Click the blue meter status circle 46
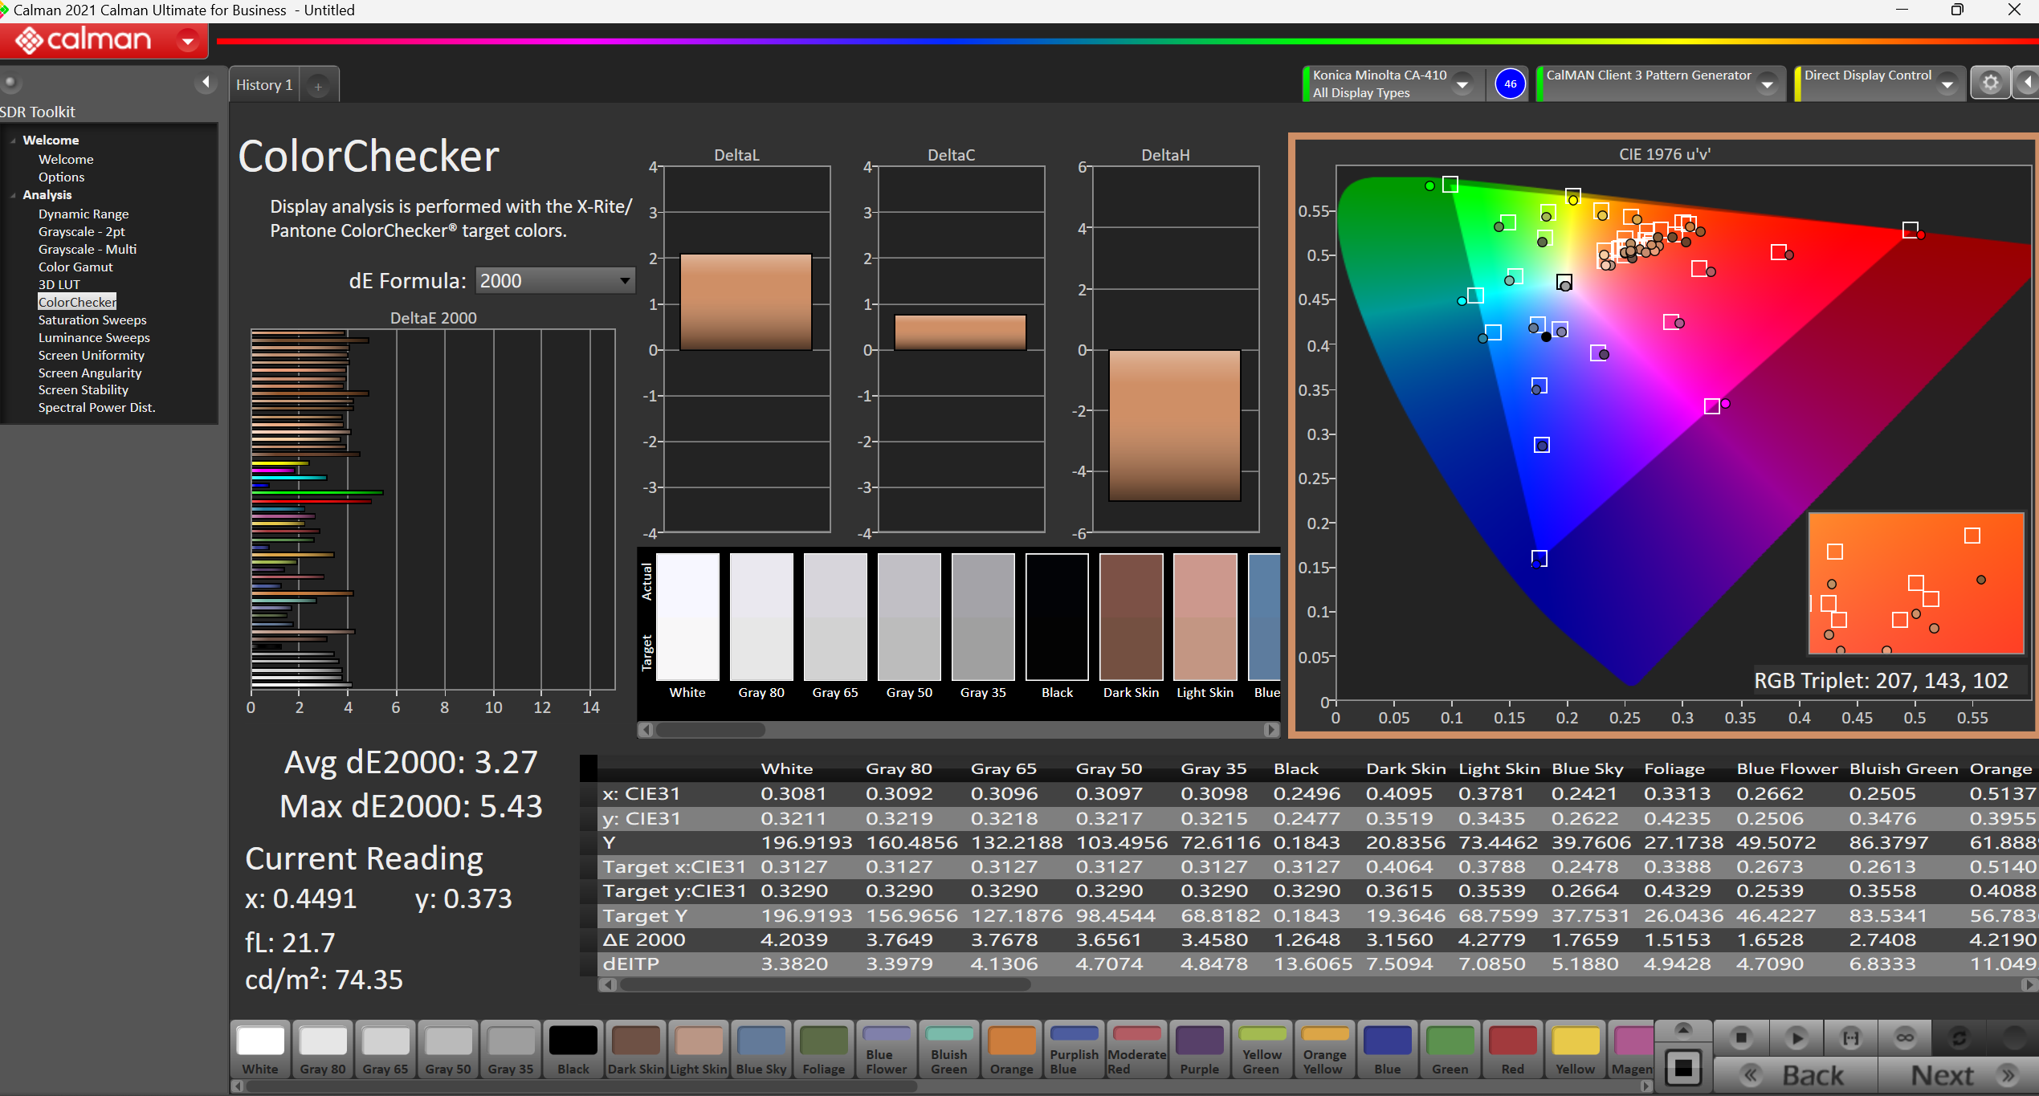This screenshot has width=2039, height=1096. click(1510, 84)
